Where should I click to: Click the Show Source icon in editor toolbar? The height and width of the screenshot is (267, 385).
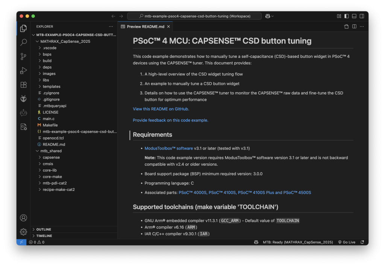pos(346,27)
